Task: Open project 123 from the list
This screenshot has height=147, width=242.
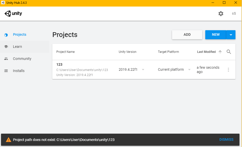Action: (x=59, y=65)
